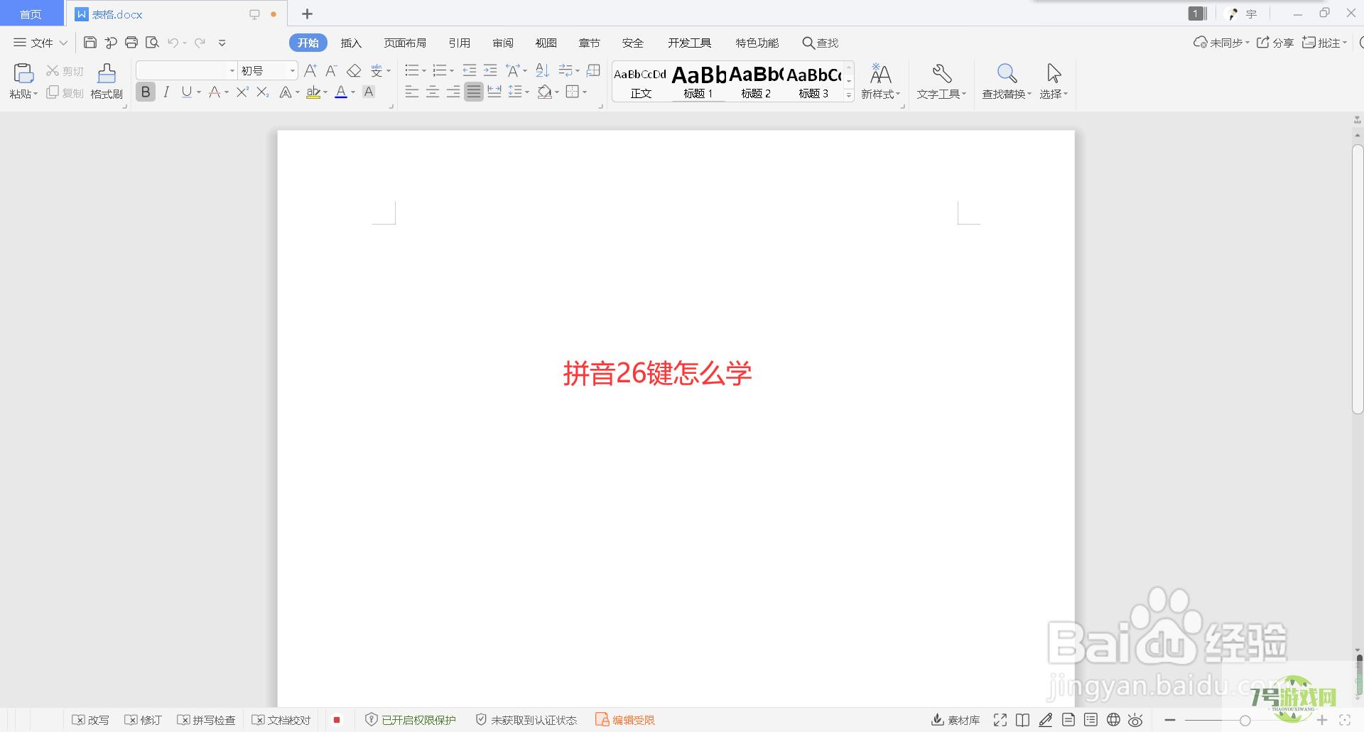Open the 文件 file menu
1364x732 pixels.
40,43
